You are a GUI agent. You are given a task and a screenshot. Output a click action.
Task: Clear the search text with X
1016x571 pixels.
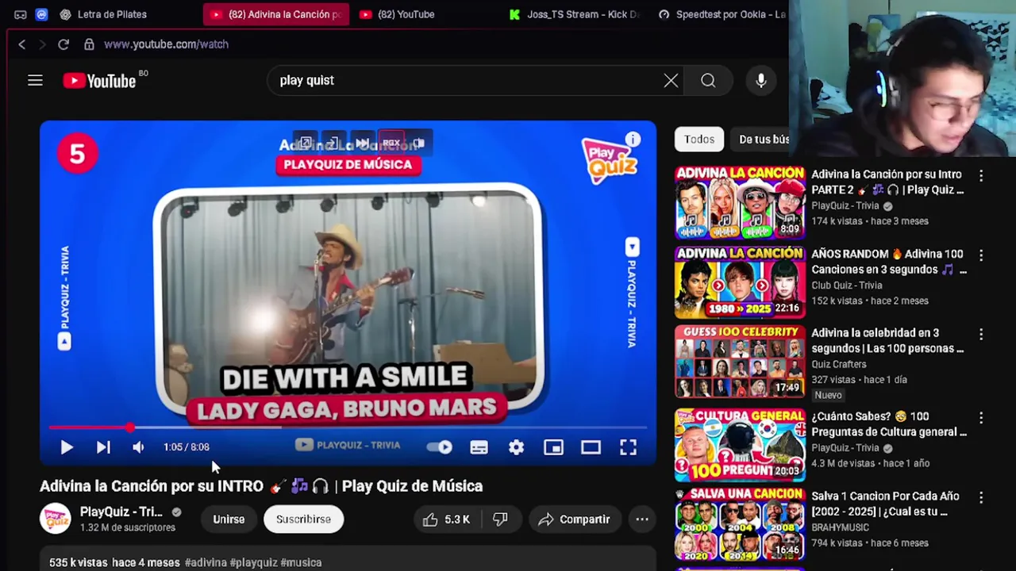click(671, 80)
